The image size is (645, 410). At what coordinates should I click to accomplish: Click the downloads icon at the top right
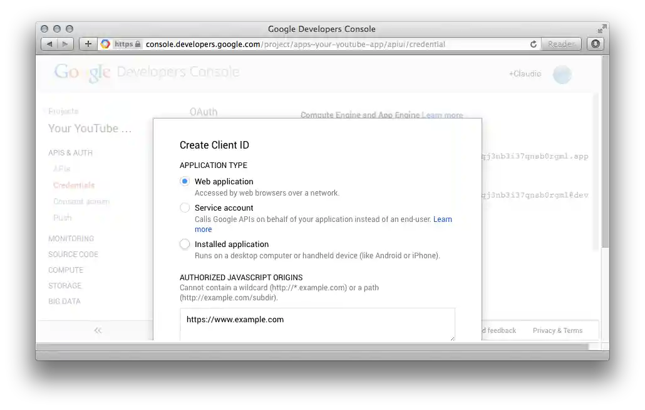click(595, 44)
